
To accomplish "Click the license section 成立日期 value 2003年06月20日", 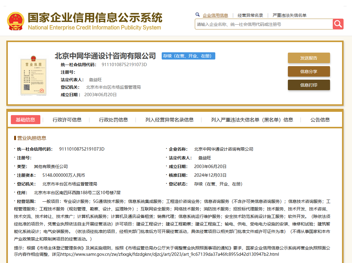I will 210,167.
